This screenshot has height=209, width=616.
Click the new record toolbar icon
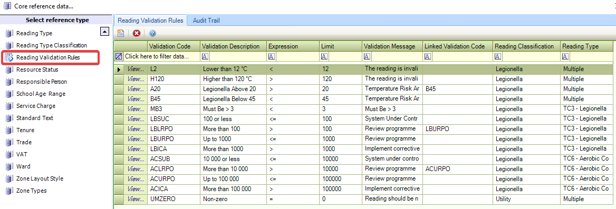point(121,33)
